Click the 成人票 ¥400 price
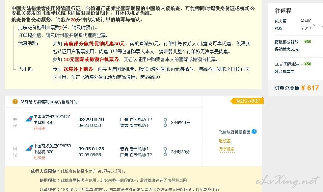Screen dimensions: 323x192 pos(306,21)
